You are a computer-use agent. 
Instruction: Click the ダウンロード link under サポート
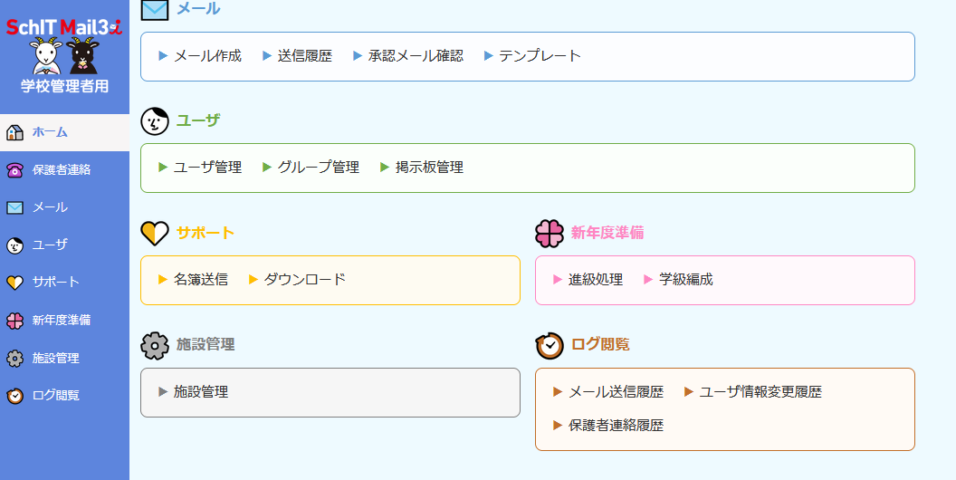[x=304, y=280]
